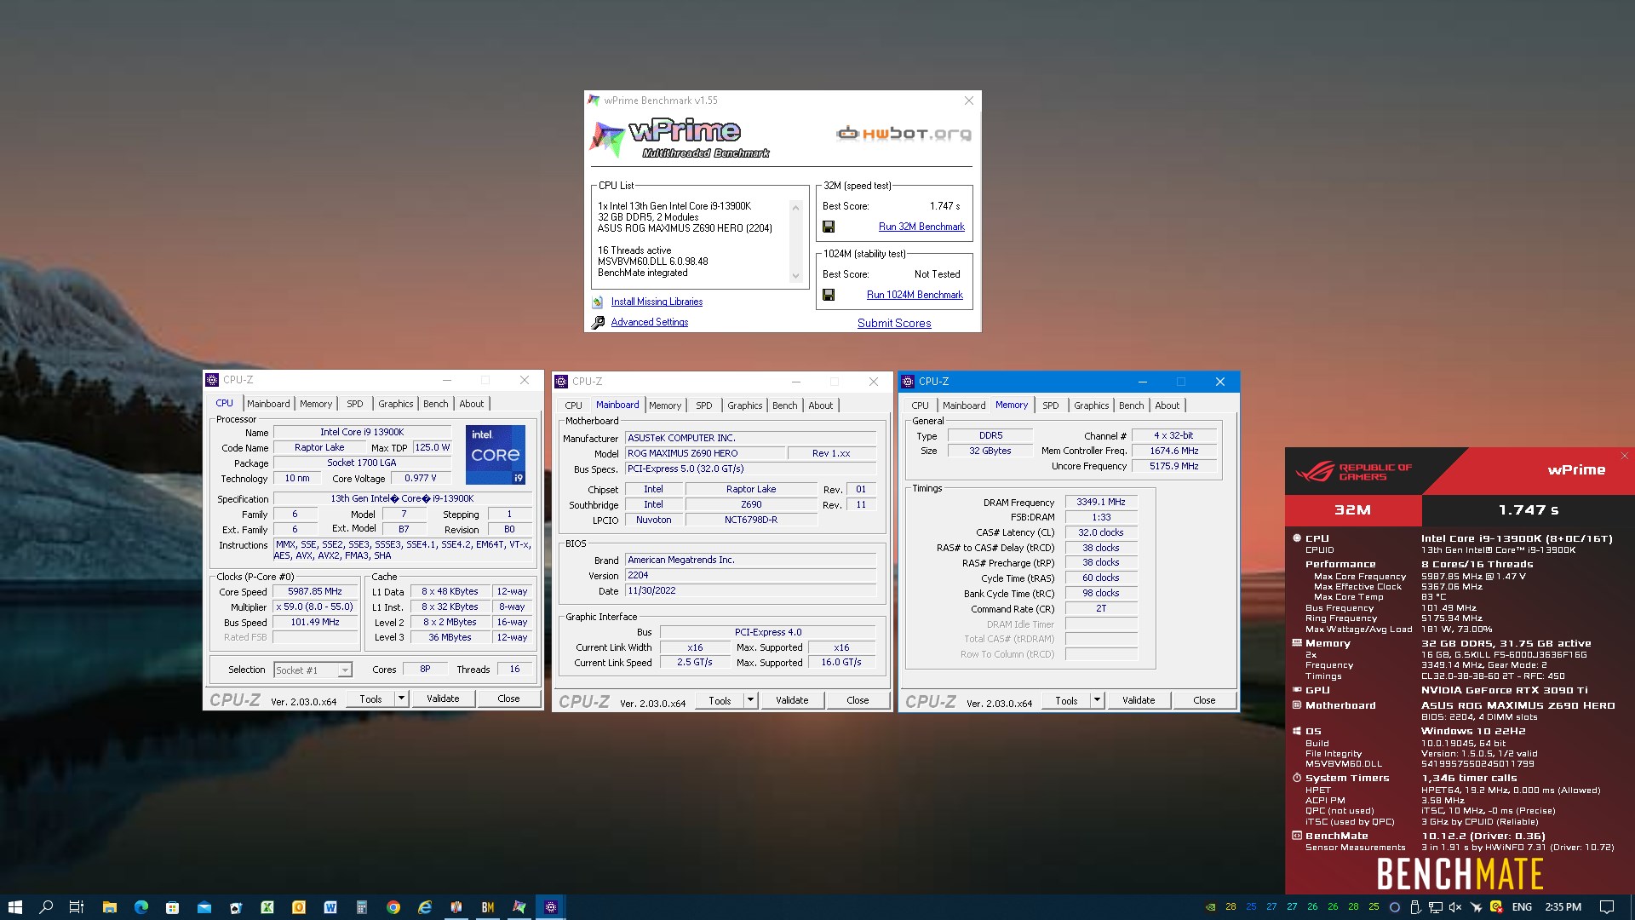The image size is (1635, 920).
Task: Open the HWBOT.org logo in wPrime
Action: pyautogui.click(x=904, y=133)
